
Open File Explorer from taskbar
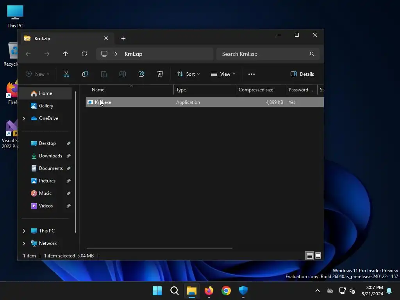[x=191, y=291]
